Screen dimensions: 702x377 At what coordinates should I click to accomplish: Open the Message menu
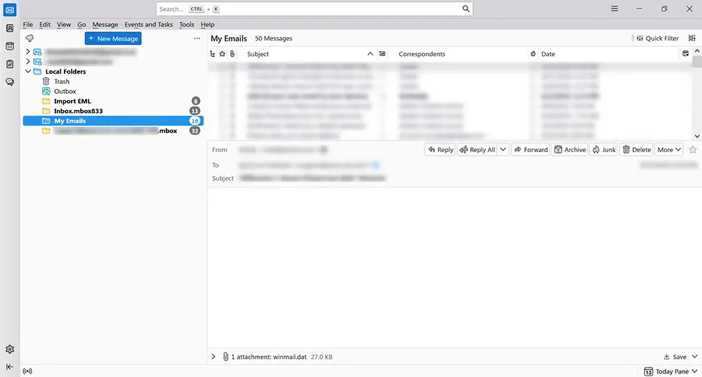105,25
